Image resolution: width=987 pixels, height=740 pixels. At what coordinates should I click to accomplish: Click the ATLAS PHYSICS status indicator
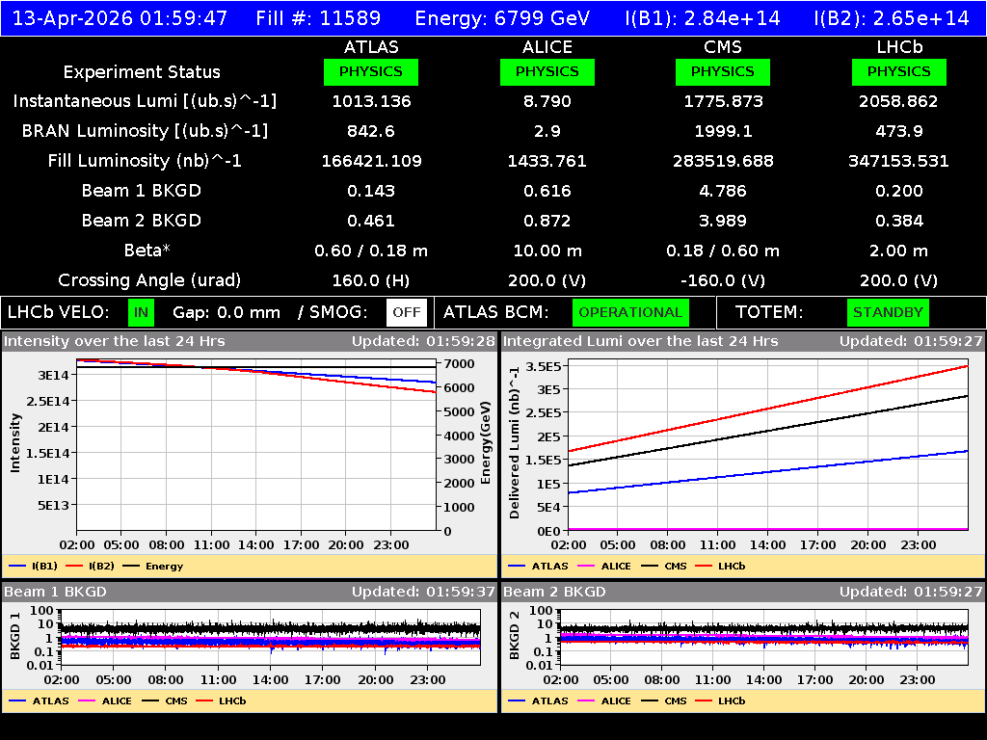371,71
